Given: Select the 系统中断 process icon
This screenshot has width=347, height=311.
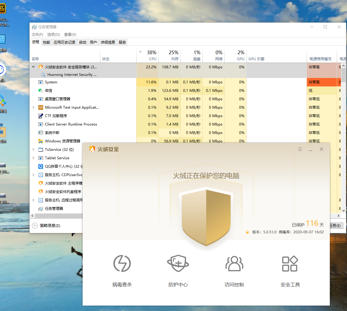Looking at the screenshot, I should [40, 133].
